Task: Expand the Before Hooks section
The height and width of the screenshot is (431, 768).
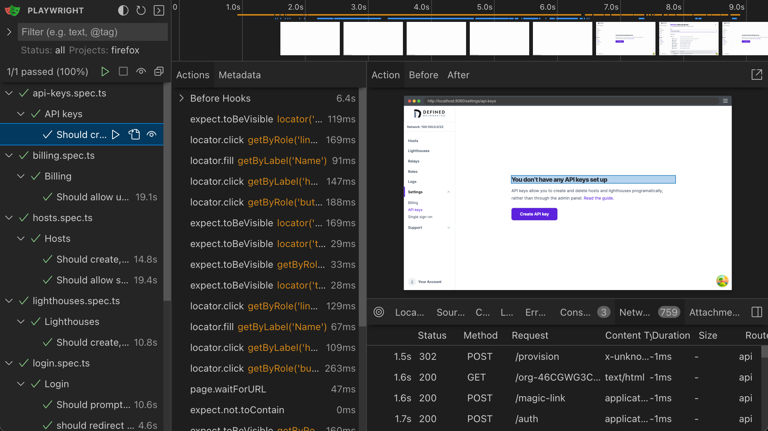Action: point(182,98)
